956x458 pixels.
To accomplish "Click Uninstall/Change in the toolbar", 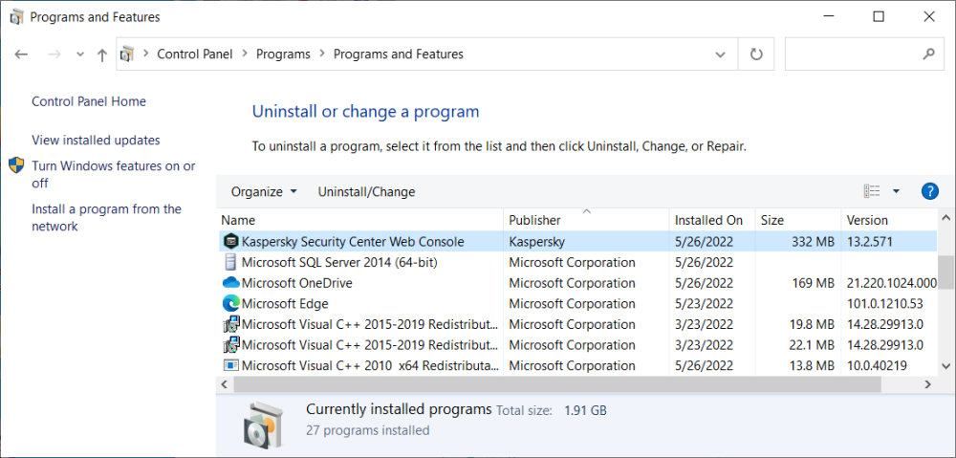I will click(366, 191).
